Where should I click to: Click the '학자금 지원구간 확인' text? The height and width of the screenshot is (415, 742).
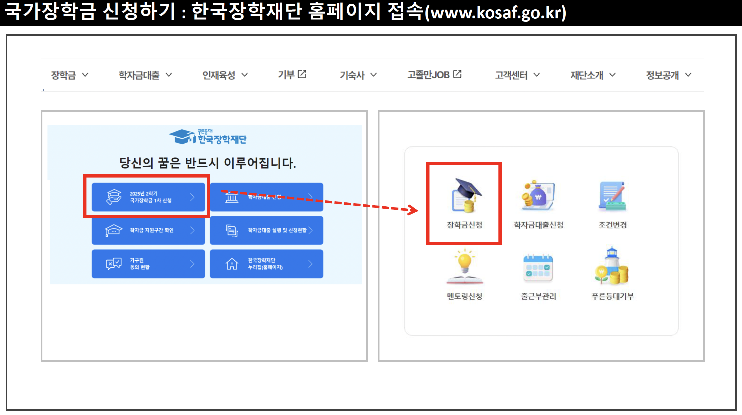click(x=151, y=230)
